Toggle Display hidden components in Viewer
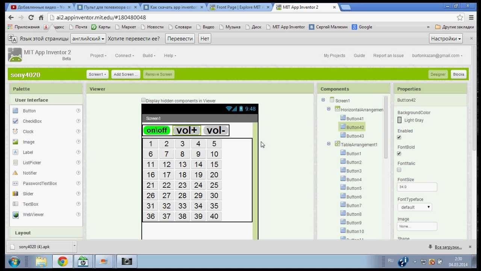 pyautogui.click(x=143, y=100)
